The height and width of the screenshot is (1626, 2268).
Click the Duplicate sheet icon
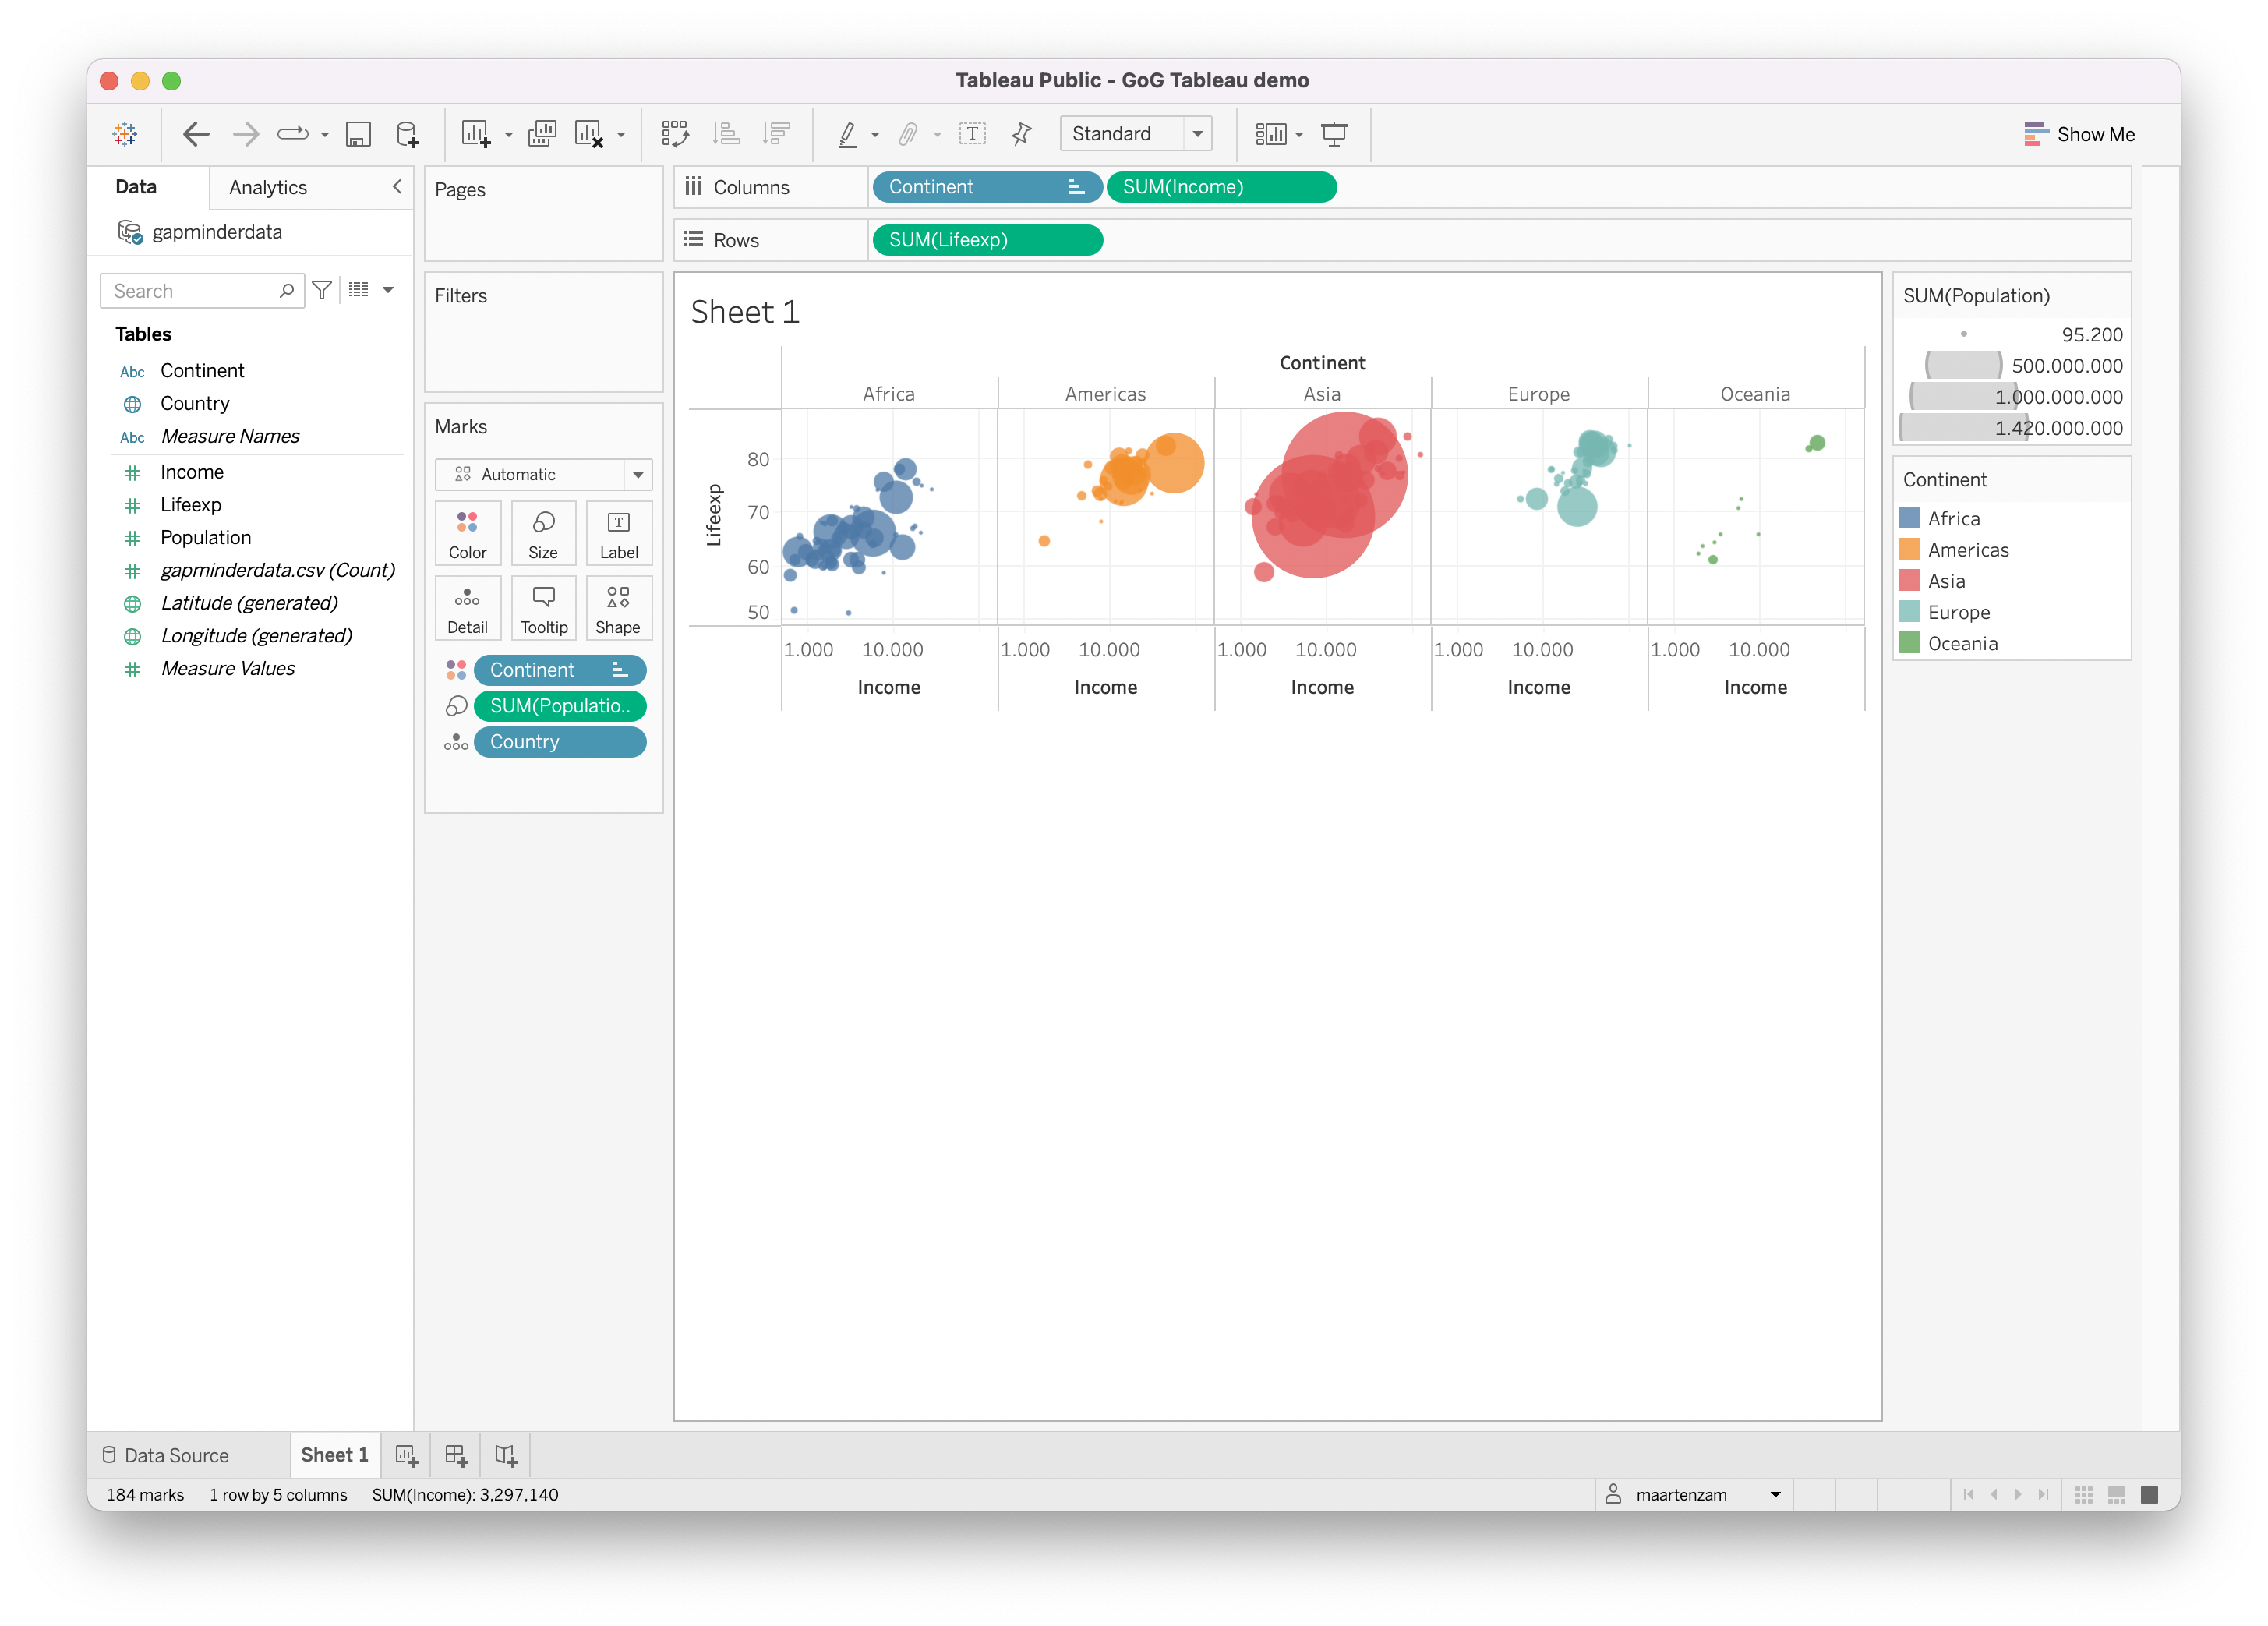click(542, 134)
